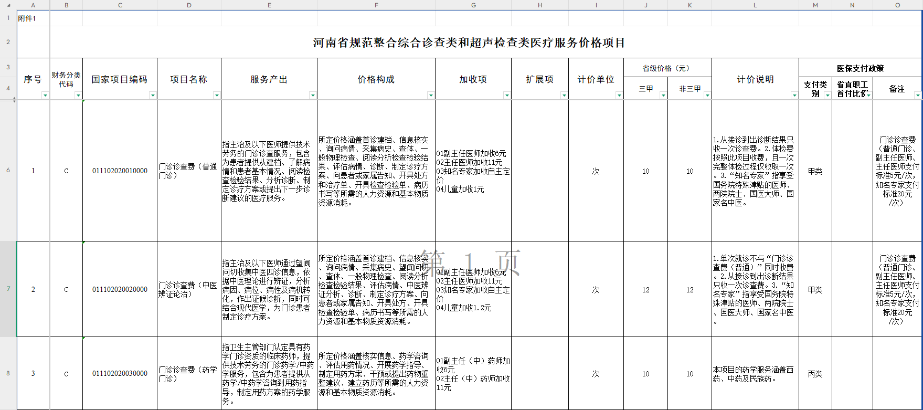Expand the 支付类别 filter arrow
The image size is (923, 410).
(x=827, y=95)
